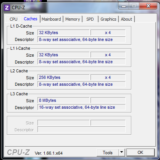Viewport: 160px width, 160px height.
Task: Switch to the CPU tab
Action: pyautogui.click(x=13, y=19)
